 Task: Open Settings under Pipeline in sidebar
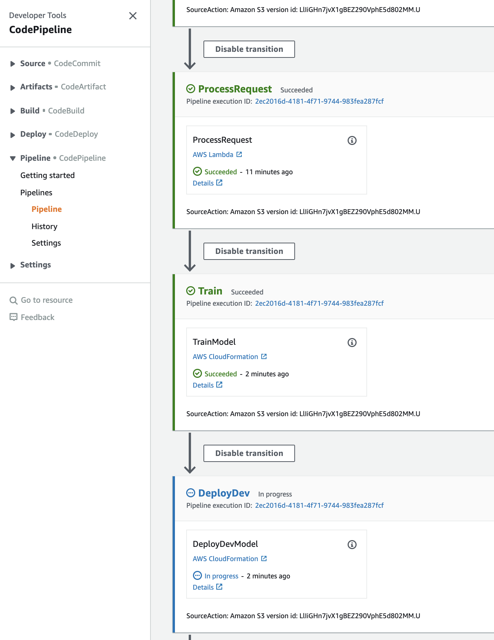(x=46, y=243)
